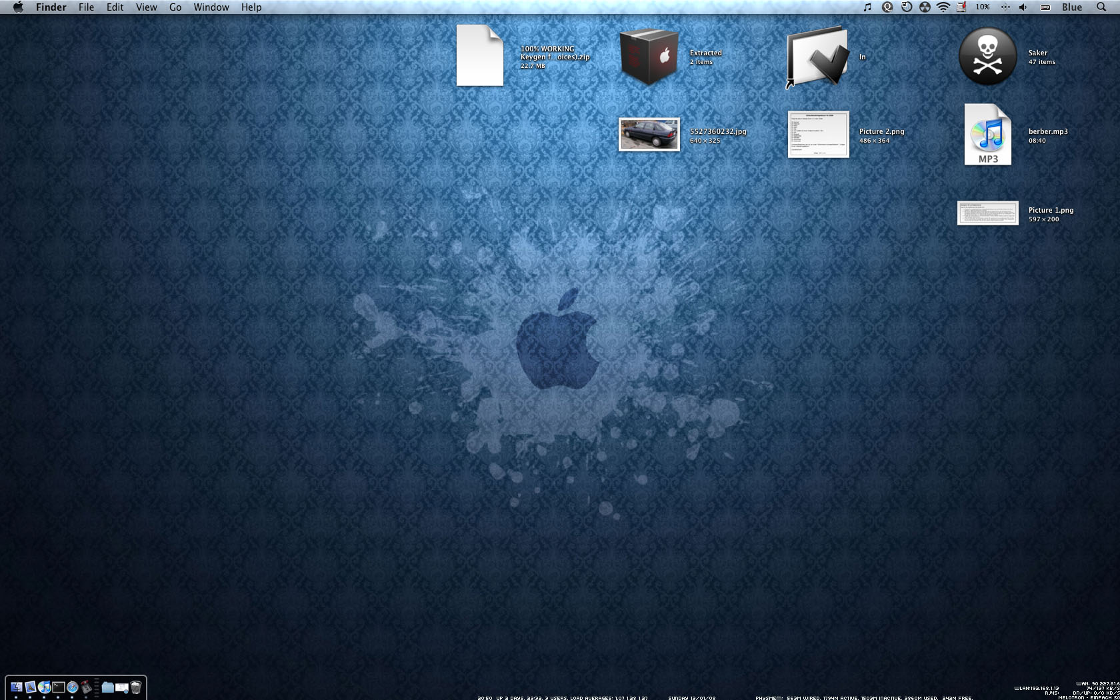Select the Picture 1.png thumbnail

point(988,213)
